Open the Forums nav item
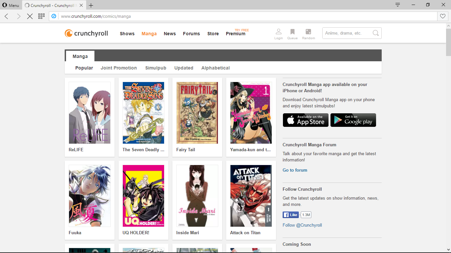The height and width of the screenshot is (253, 451). click(x=191, y=34)
